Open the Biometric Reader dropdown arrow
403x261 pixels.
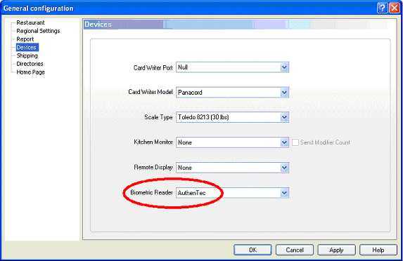tap(284, 193)
